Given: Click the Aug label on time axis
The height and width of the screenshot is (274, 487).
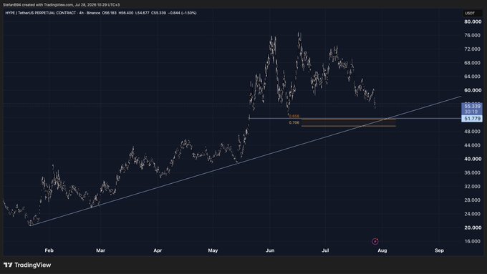Looking at the screenshot, I should [382, 250].
